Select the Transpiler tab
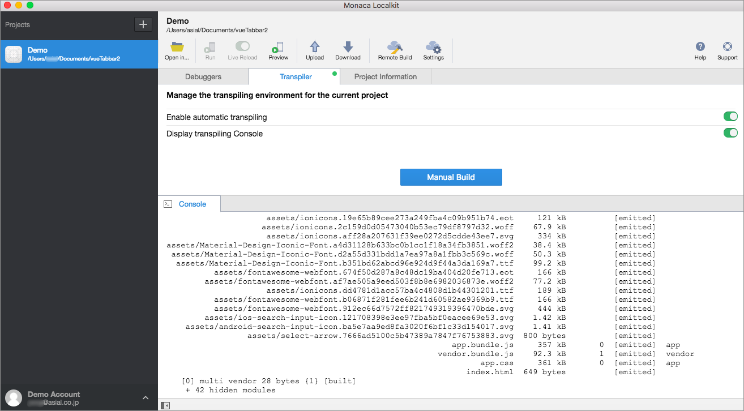 tap(296, 76)
